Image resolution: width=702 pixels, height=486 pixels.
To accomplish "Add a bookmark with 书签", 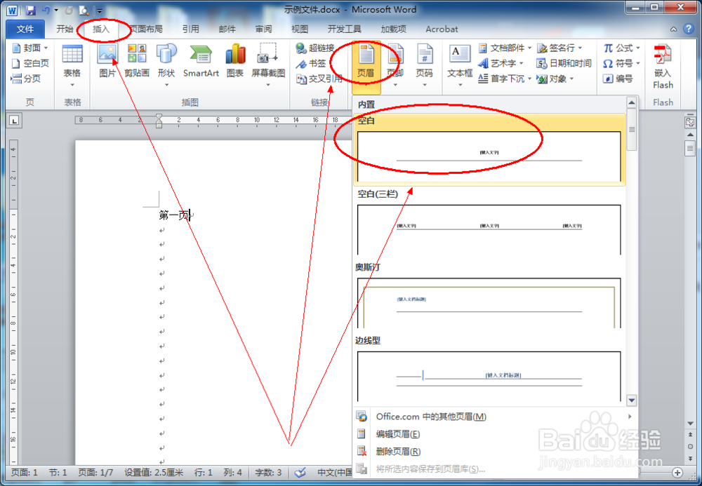I will tap(311, 64).
